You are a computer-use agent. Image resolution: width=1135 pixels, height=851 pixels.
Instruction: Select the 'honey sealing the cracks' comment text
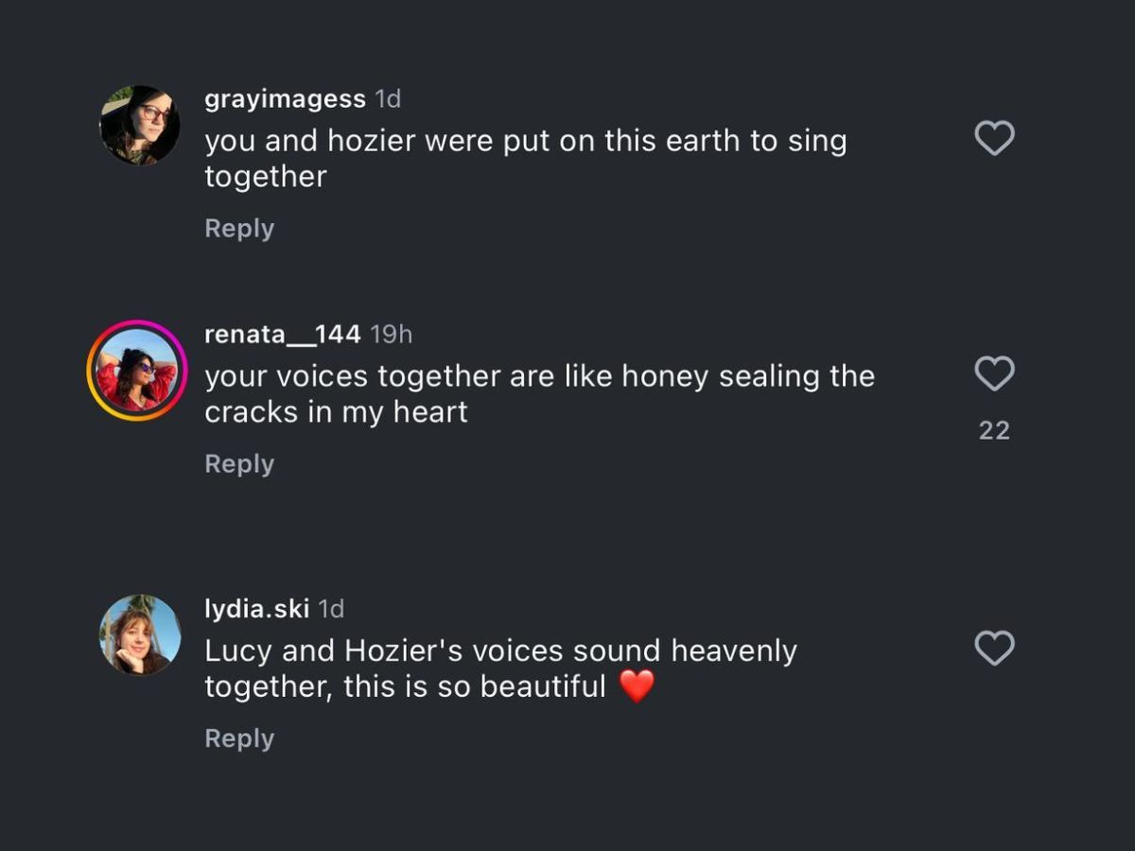pyautogui.click(x=539, y=393)
